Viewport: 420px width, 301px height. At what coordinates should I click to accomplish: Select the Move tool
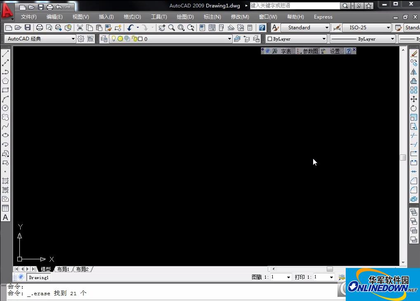coord(414,99)
